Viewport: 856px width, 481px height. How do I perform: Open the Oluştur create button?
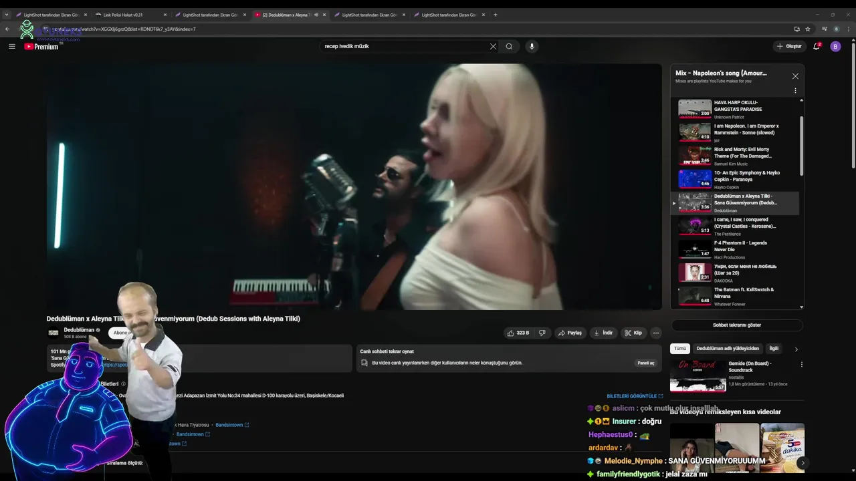[789, 46]
